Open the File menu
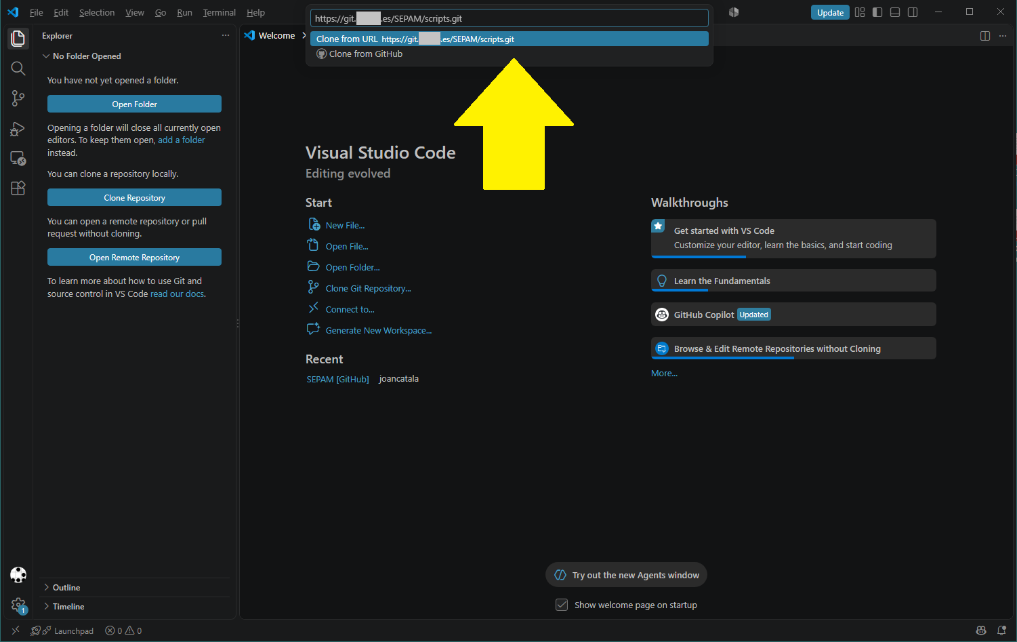1017x642 pixels. (37, 12)
